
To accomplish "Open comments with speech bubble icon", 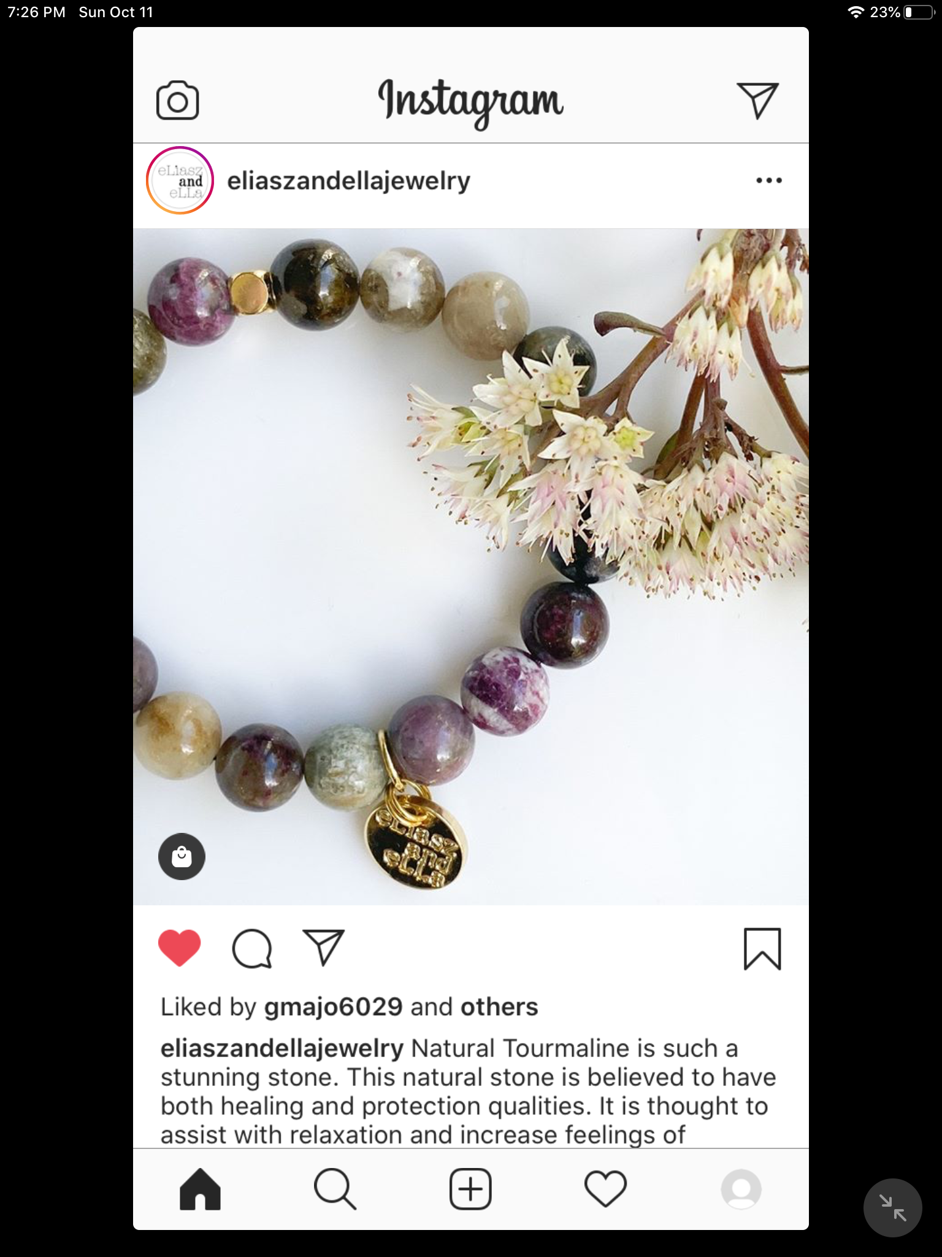I will (252, 949).
